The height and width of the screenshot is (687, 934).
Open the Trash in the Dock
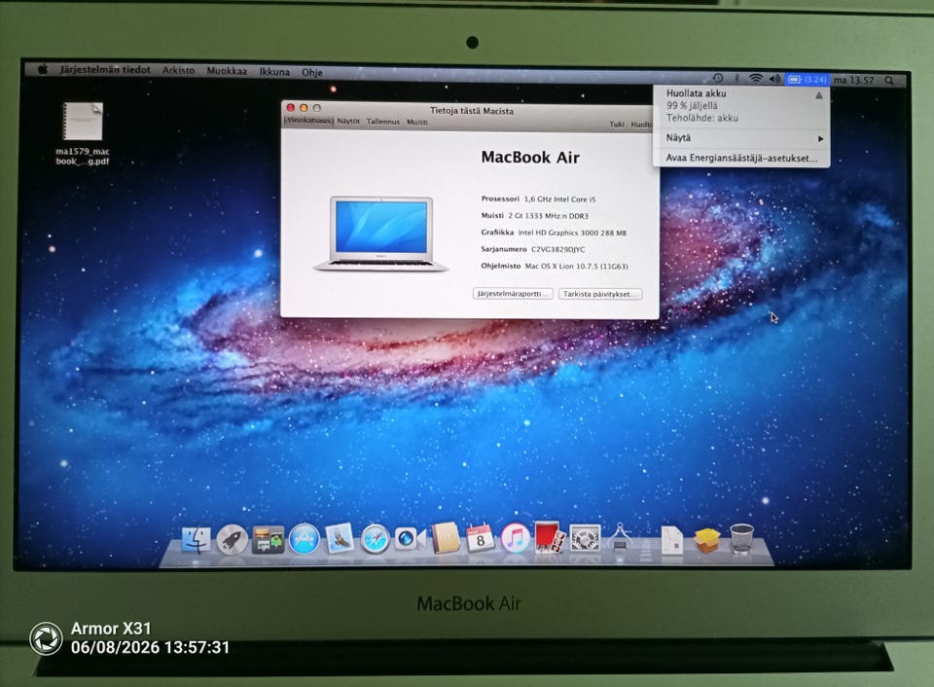741,539
